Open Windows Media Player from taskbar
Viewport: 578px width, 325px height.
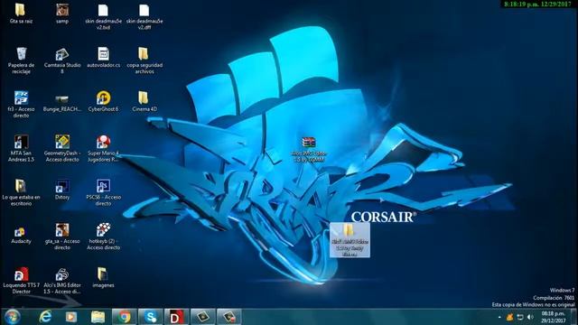[x=71, y=317]
